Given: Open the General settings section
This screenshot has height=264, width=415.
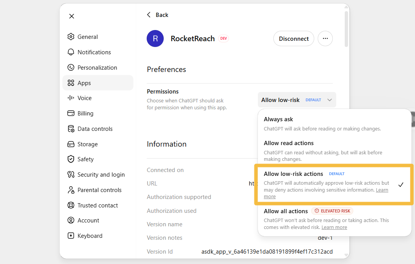Looking at the screenshot, I should (98, 37).
